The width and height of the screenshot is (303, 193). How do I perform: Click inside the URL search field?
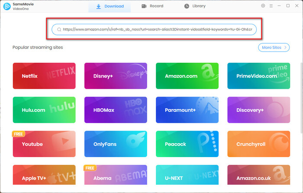pyautogui.click(x=154, y=29)
